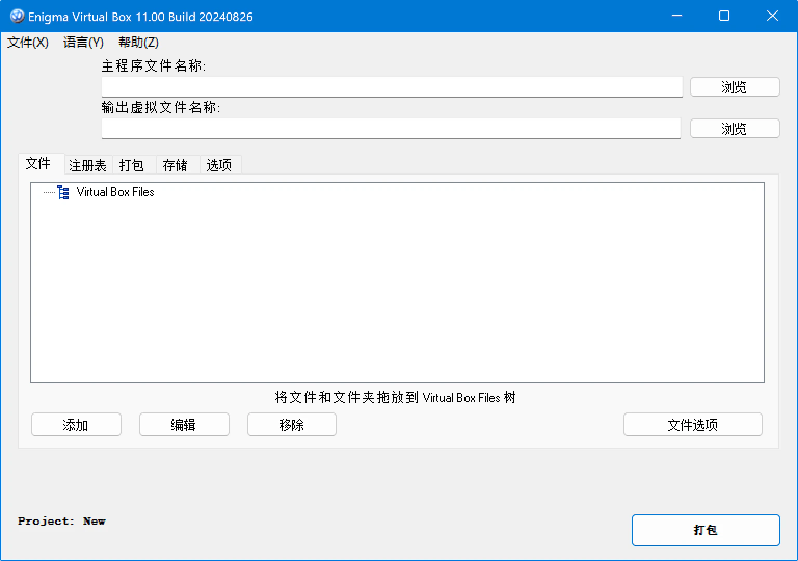Open 文件选项 file options
Image resolution: width=798 pixels, height=561 pixels.
coord(693,424)
